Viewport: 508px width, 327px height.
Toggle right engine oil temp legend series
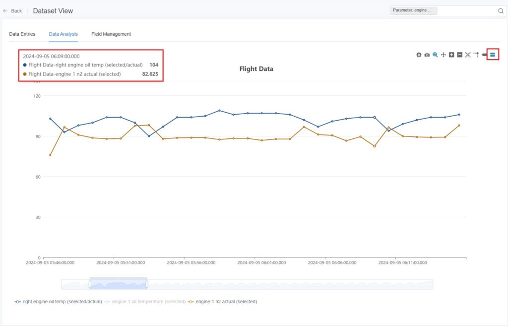[59, 301]
